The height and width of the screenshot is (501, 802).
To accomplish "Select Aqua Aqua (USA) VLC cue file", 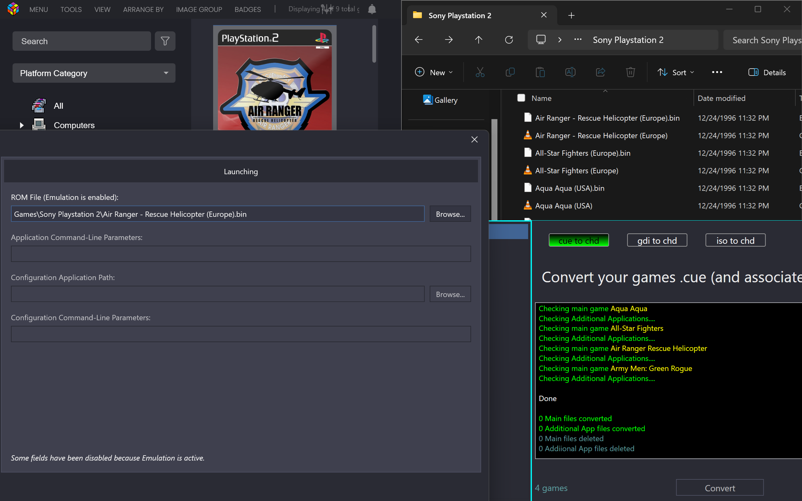I will click(x=563, y=206).
